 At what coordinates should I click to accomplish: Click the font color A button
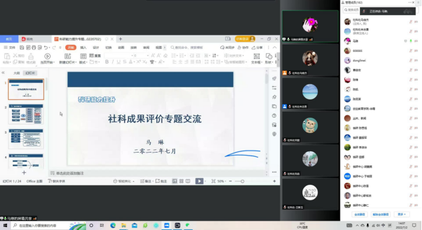pyautogui.click(x=131, y=62)
